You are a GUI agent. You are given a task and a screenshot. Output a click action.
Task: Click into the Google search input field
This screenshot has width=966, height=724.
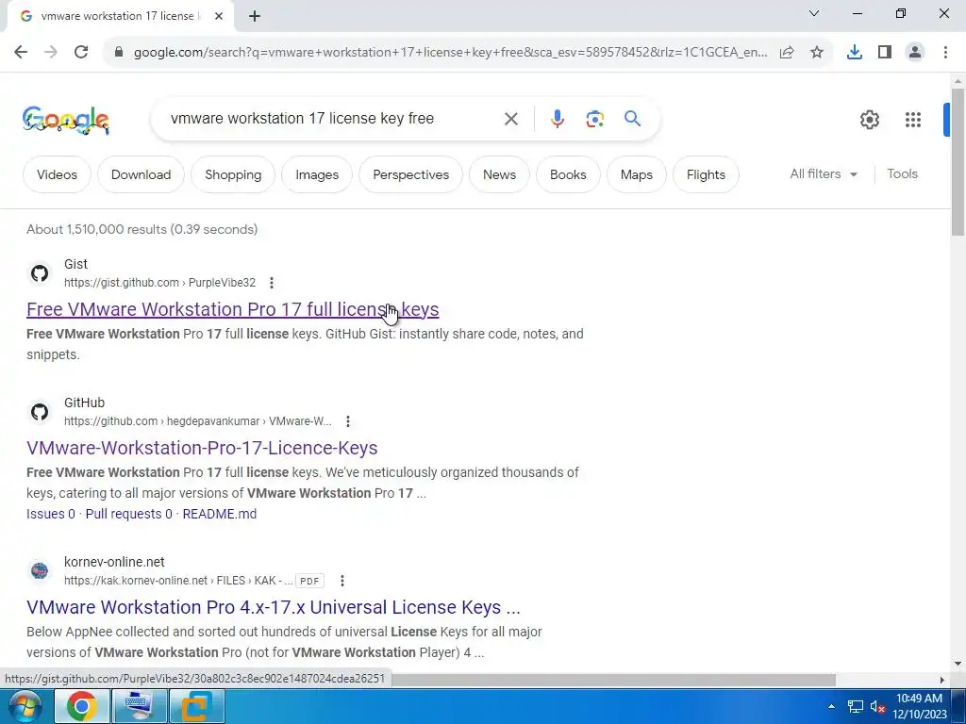(x=333, y=119)
